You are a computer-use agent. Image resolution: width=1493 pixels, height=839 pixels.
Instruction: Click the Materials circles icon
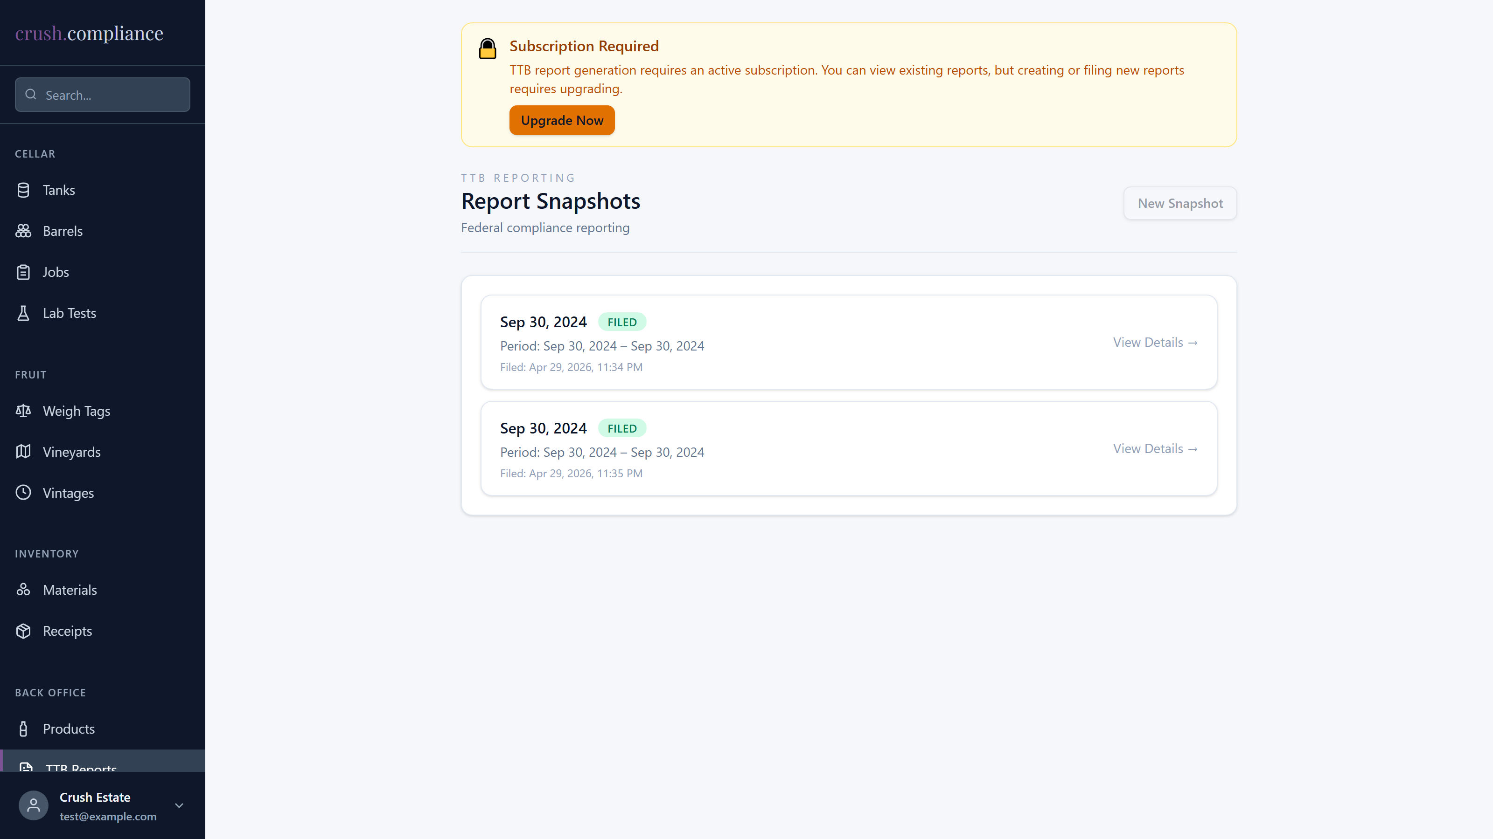coord(23,590)
